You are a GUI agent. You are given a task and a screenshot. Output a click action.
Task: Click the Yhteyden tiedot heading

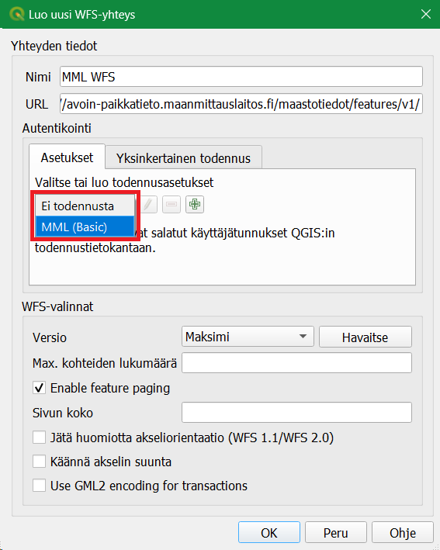pyautogui.click(x=54, y=46)
